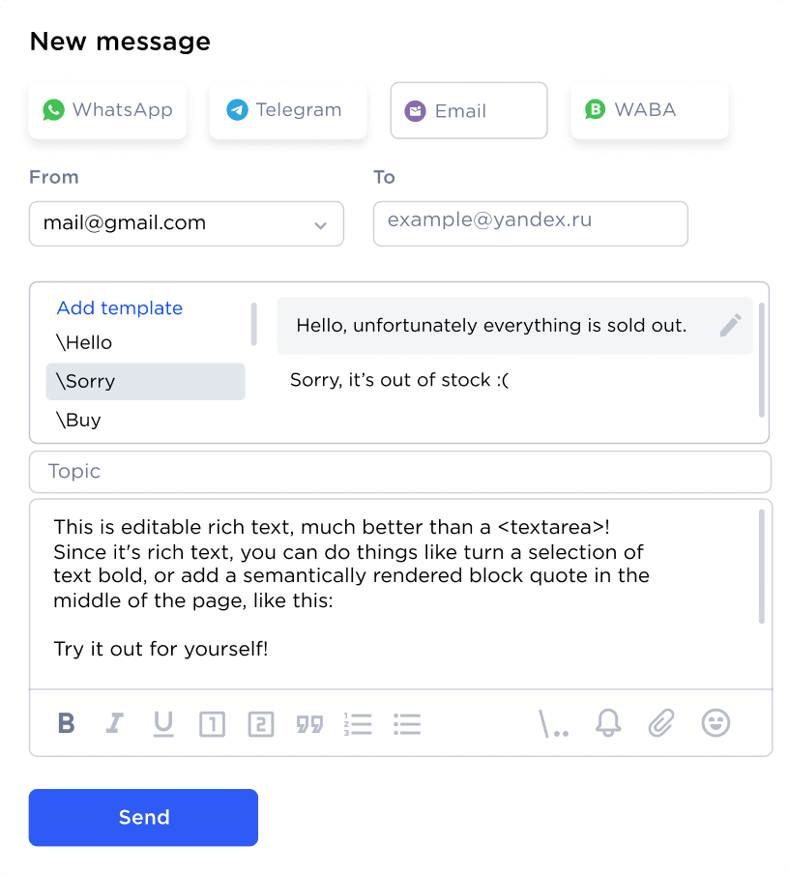
Task: Create a numbered list
Action: [358, 723]
